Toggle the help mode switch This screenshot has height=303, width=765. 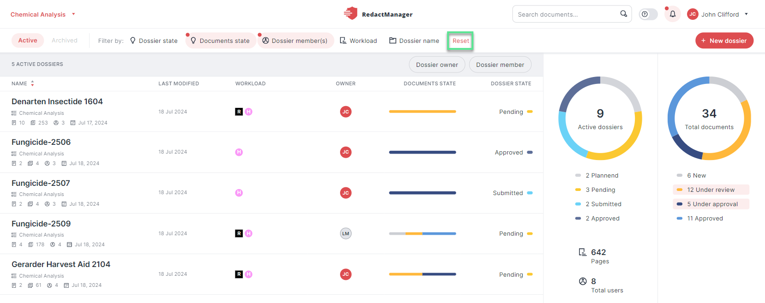(x=648, y=14)
